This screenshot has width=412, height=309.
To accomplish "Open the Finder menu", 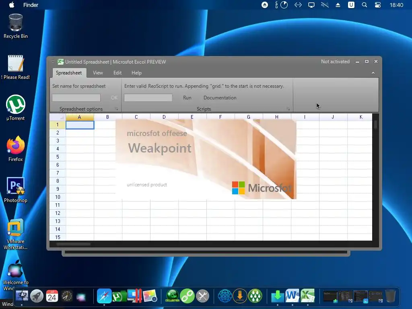I will click(31, 5).
